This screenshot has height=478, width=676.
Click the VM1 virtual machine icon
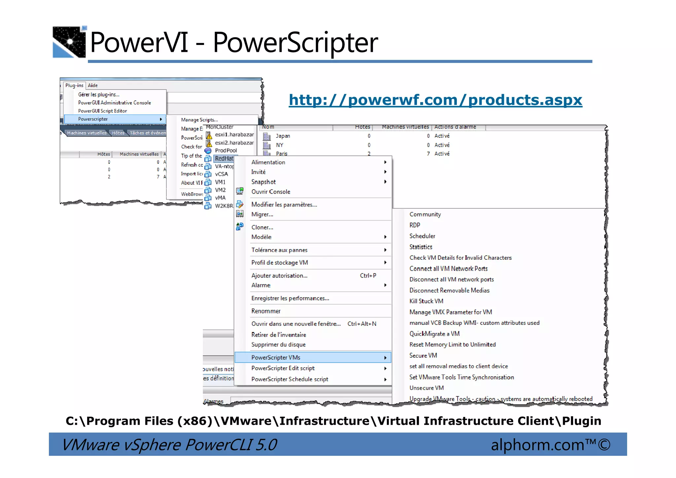coord(208,182)
